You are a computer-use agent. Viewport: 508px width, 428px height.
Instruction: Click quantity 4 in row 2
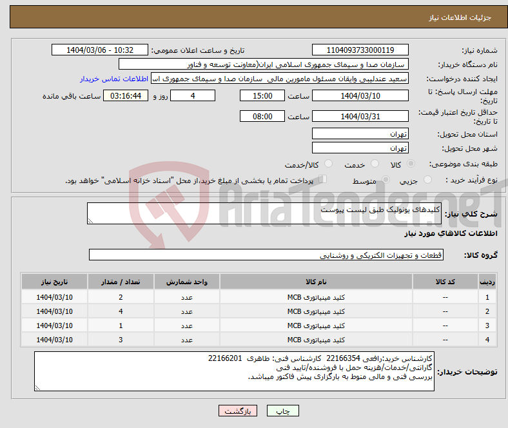coord(121,311)
